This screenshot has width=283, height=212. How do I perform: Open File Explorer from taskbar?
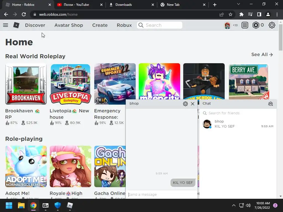click(x=21, y=205)
